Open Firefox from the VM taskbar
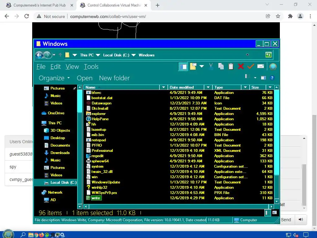The width and height of the screenshot is (317, 238). pos(41,235)
